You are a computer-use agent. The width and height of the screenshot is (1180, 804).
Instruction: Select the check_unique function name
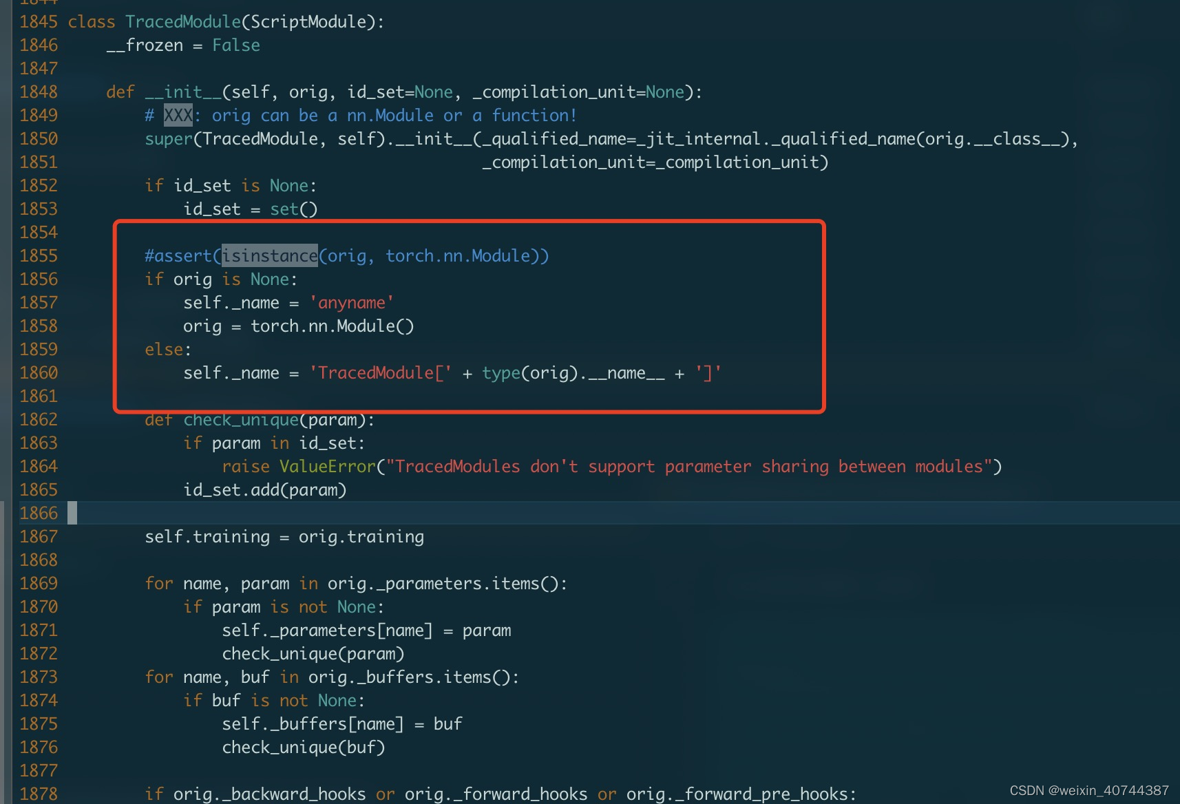240,419
